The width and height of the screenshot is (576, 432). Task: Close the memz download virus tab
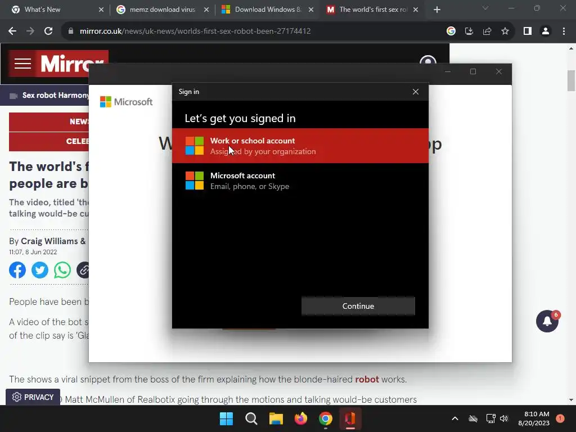click(x=206, y=10)
